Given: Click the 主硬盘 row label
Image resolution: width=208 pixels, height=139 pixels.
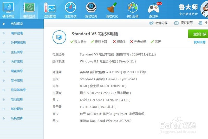Looking at the screenshot, I should (57, 93).
